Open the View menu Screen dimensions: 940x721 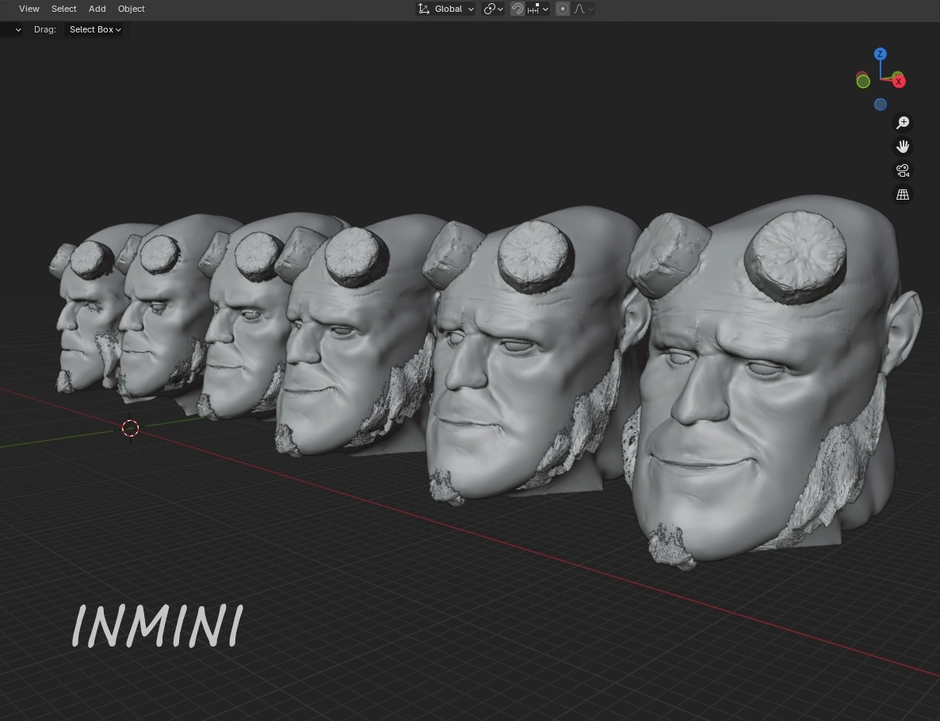29,9
